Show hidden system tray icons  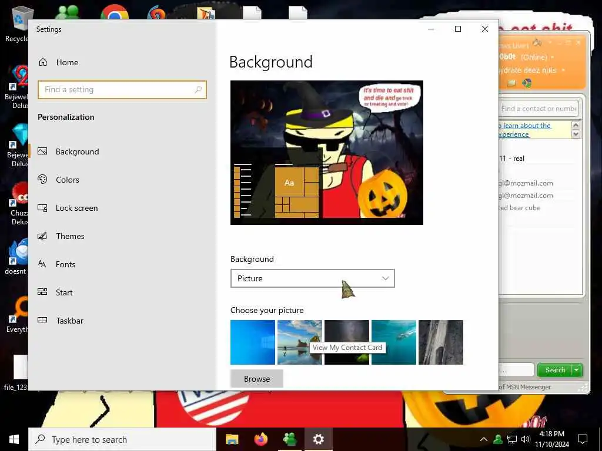pos(484,439)
